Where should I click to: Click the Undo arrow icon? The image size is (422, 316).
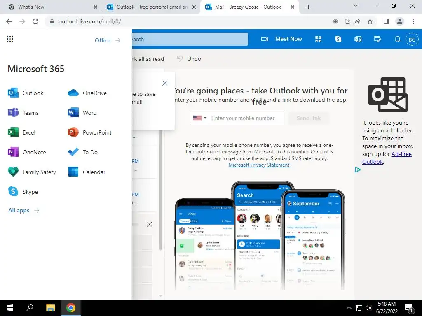click(180, 58)
